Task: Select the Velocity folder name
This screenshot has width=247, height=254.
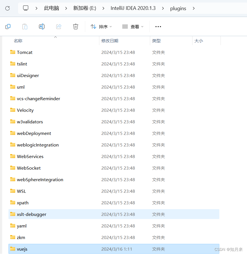Action: (x=25, y=110)
